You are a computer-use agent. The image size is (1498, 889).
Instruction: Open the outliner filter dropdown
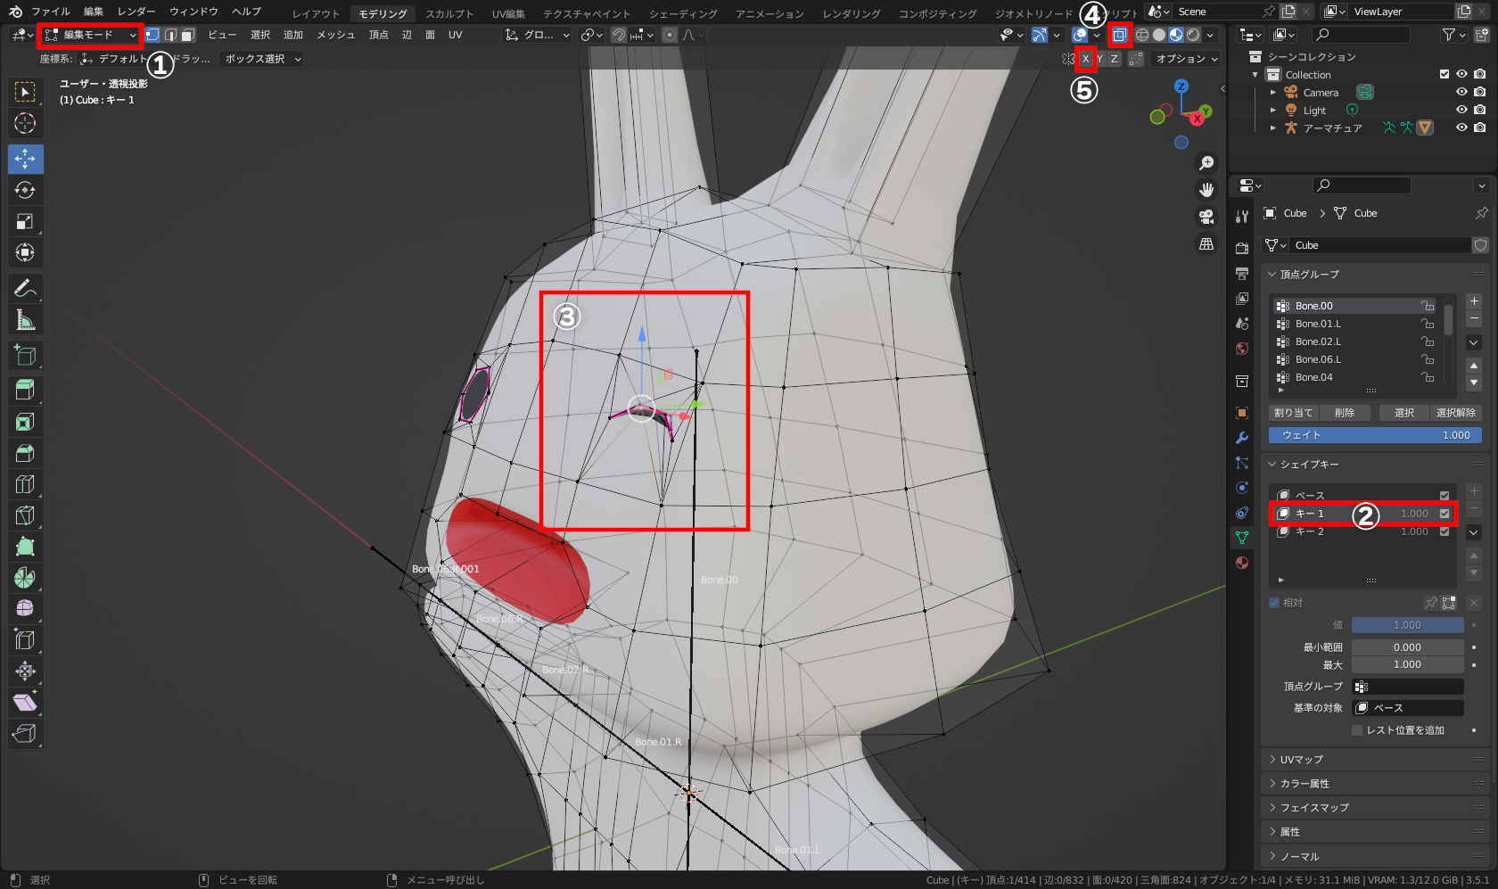1453,35
